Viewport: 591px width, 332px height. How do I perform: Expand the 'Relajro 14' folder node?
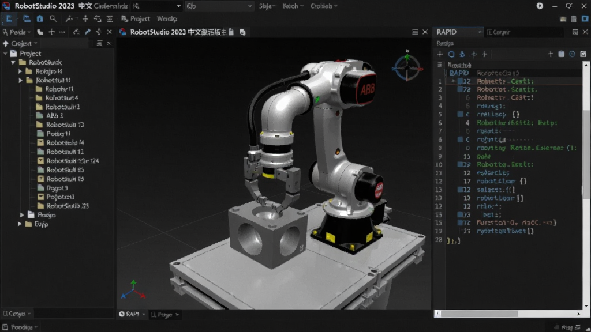click(x=20, y=71)
